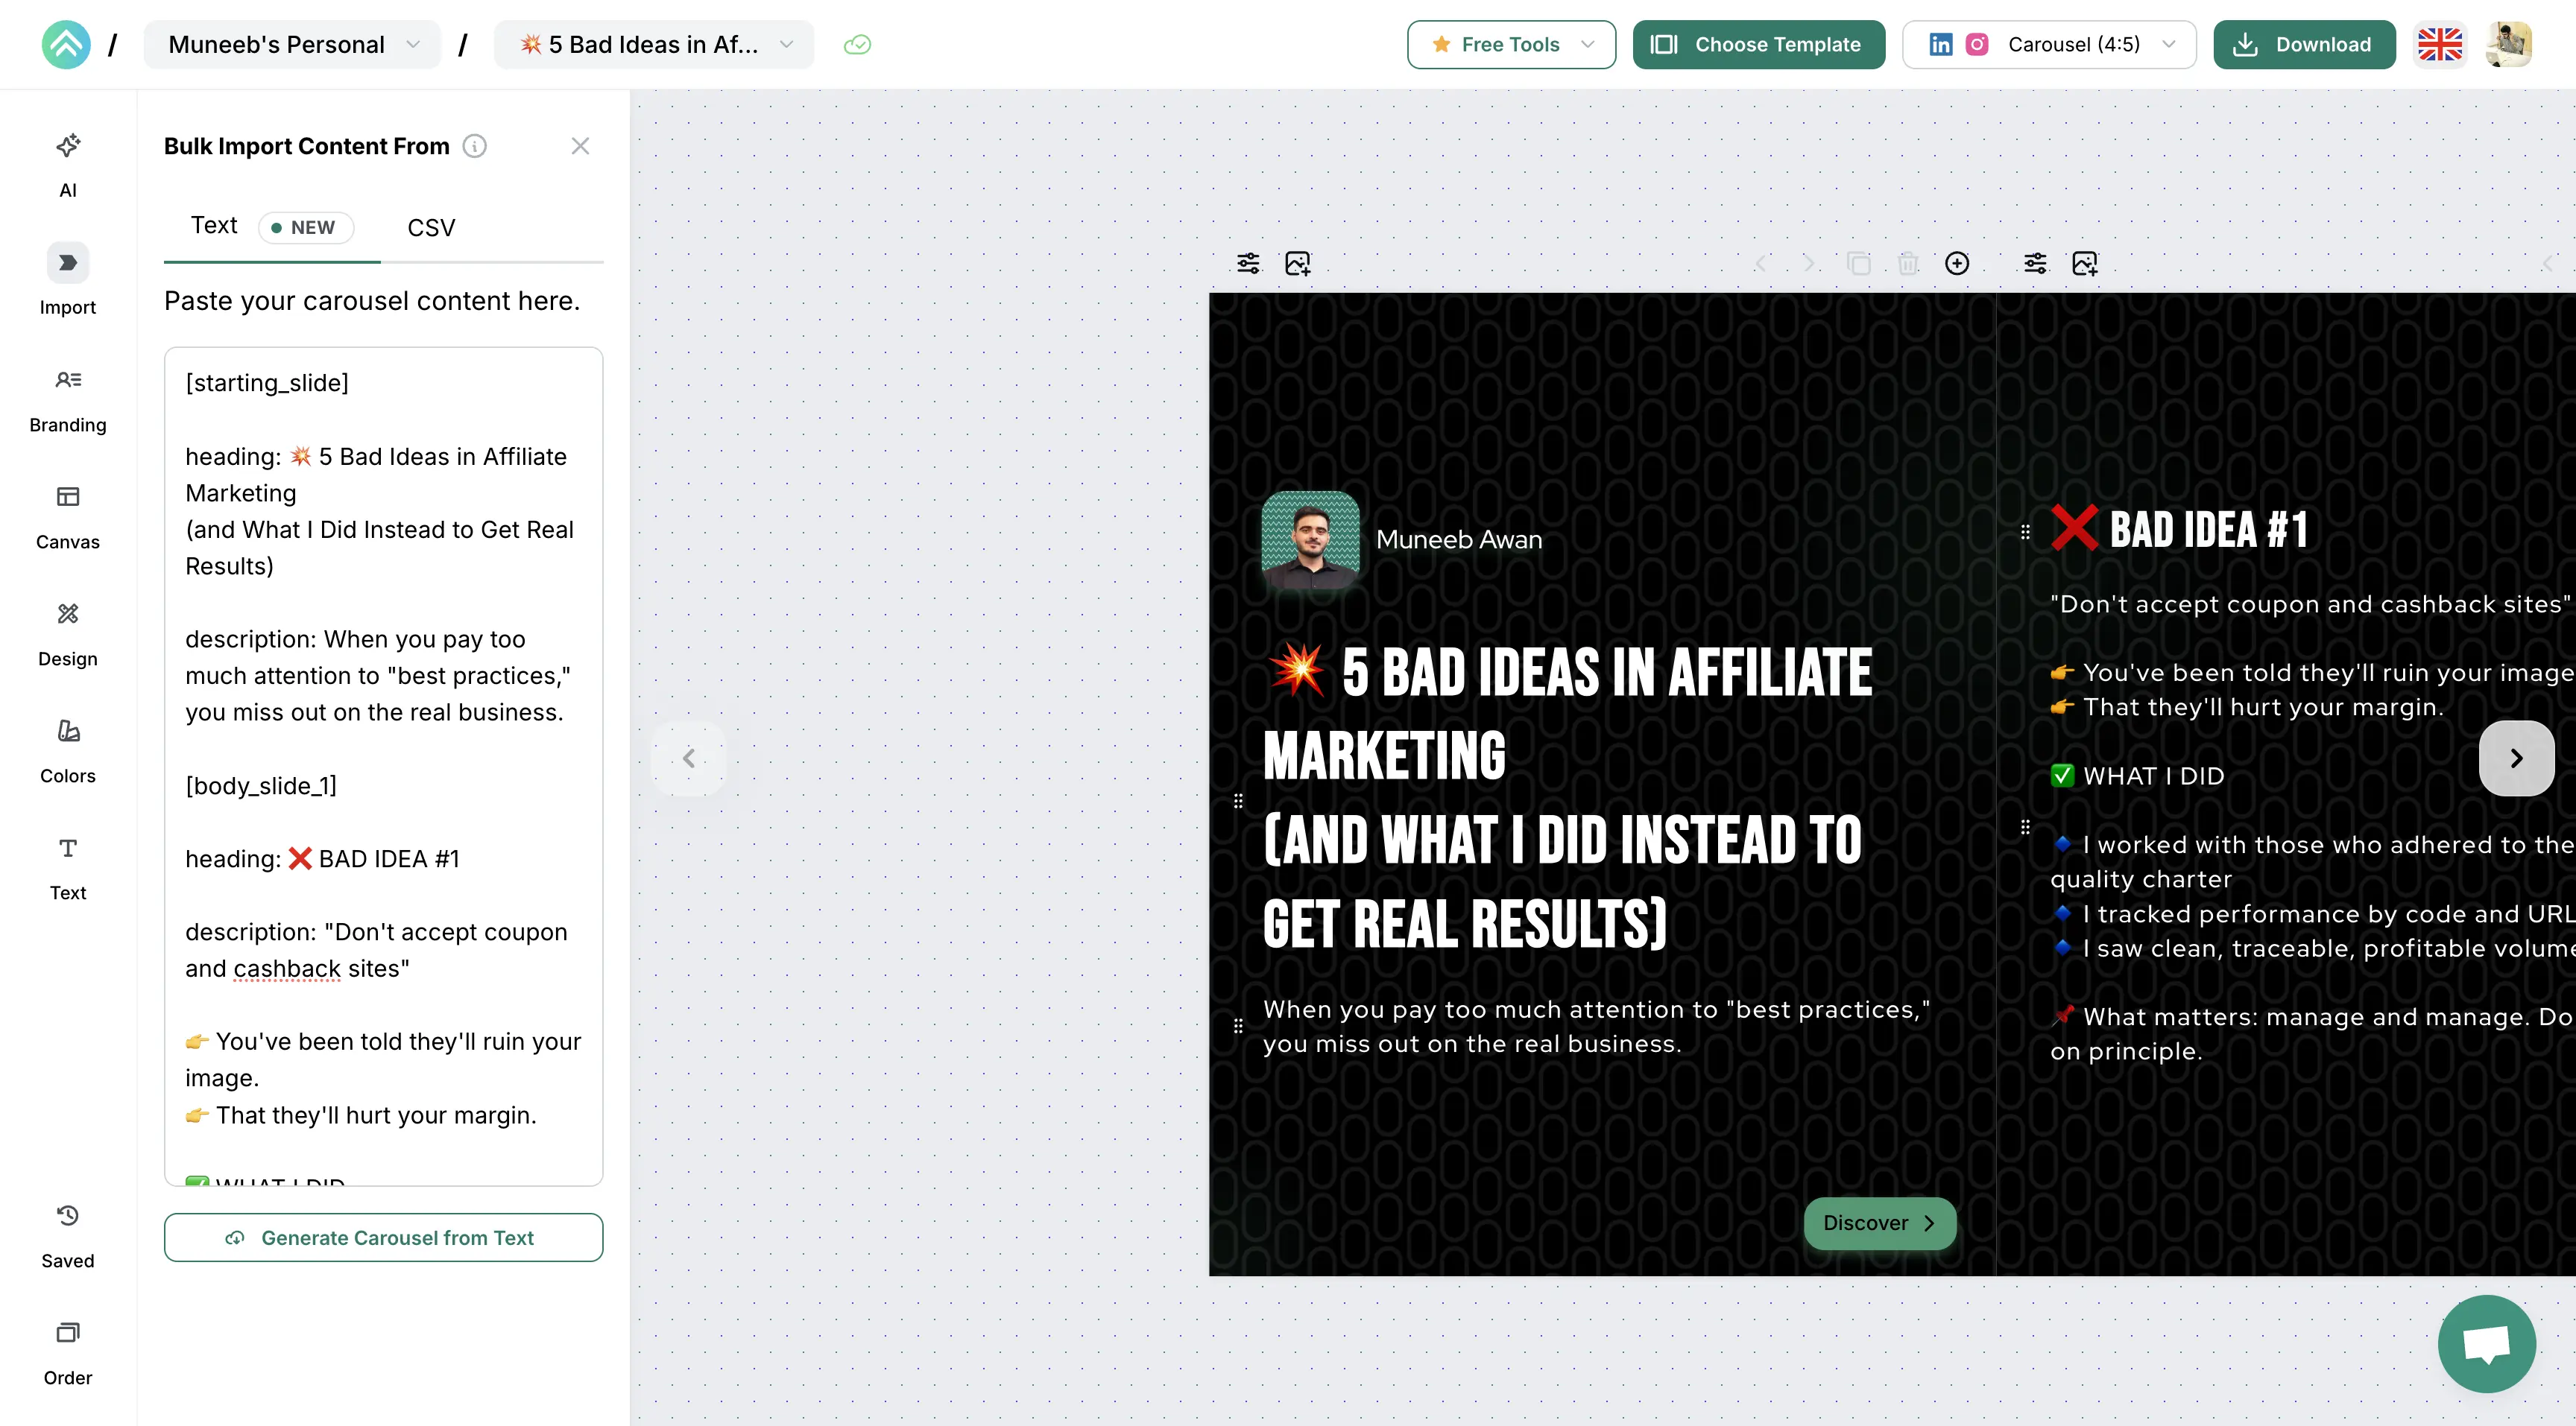Open the Canvas panel
This screenshot has height=1426, width=2576.
click(x=68, y=516)
